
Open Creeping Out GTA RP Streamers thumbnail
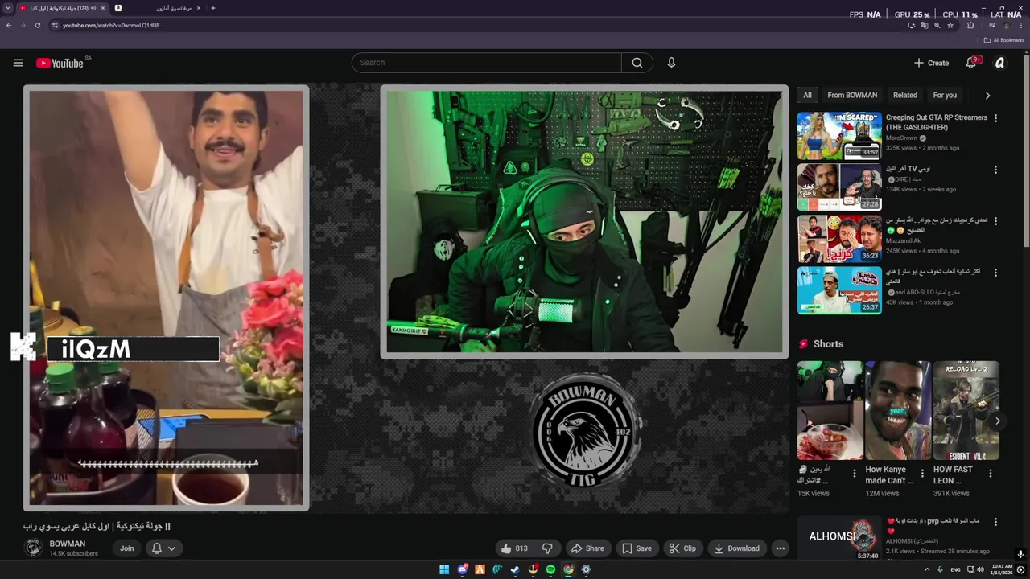(839, 135)
